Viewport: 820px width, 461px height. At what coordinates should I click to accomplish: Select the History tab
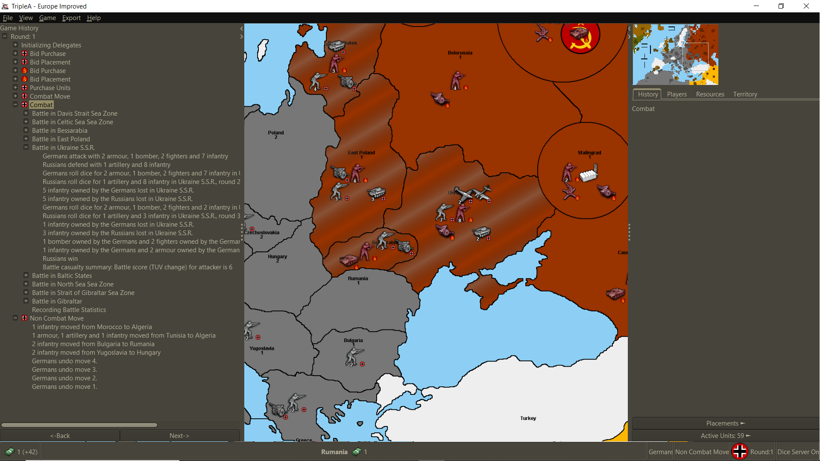point(647,94)
